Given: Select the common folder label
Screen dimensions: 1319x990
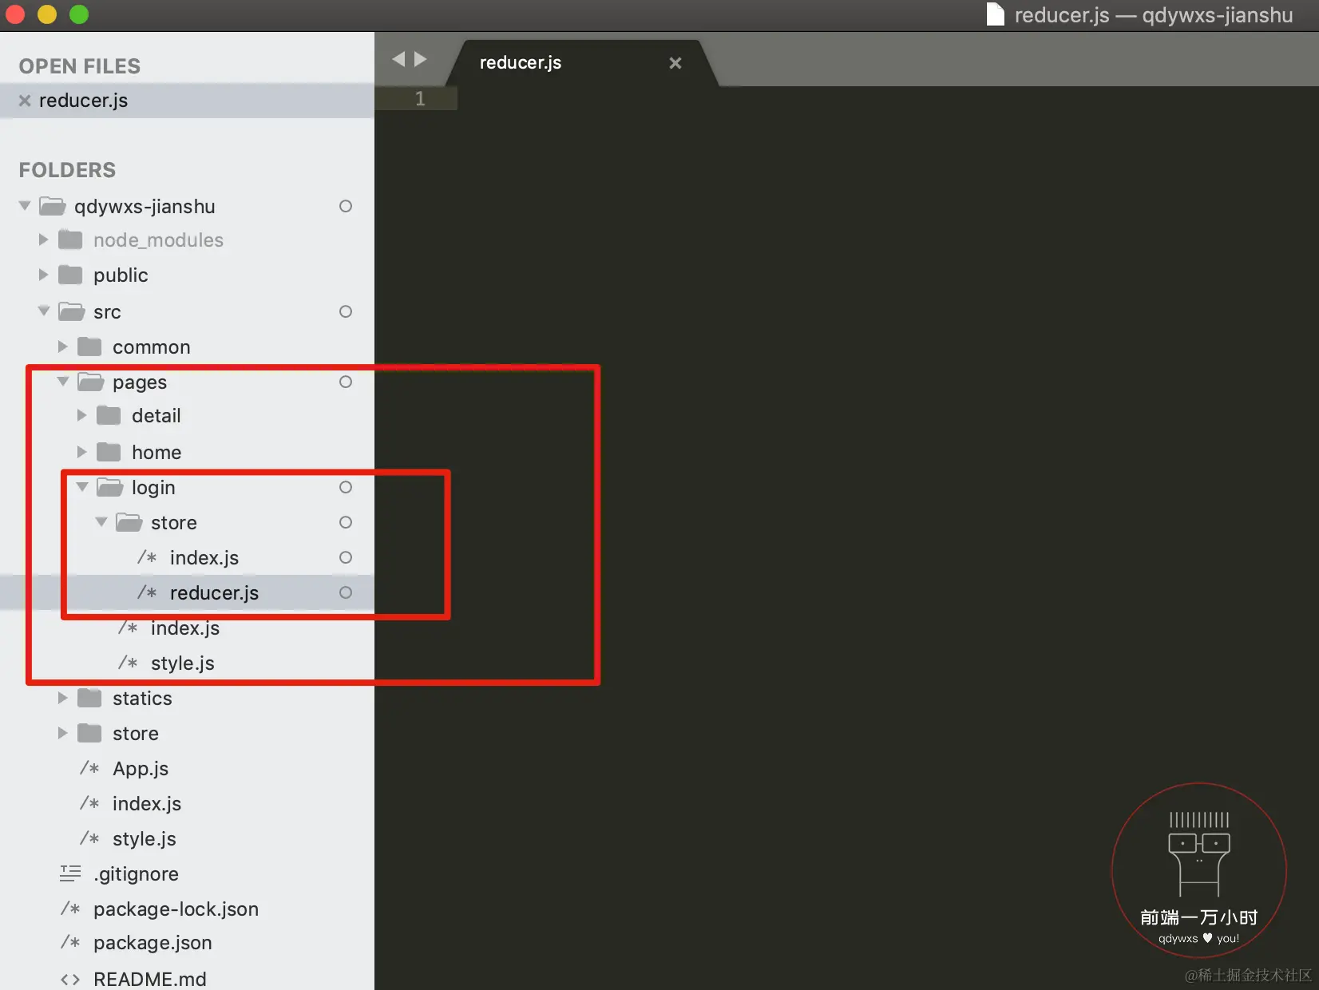Looking at the screenshot, I should (x=152, y=347).
